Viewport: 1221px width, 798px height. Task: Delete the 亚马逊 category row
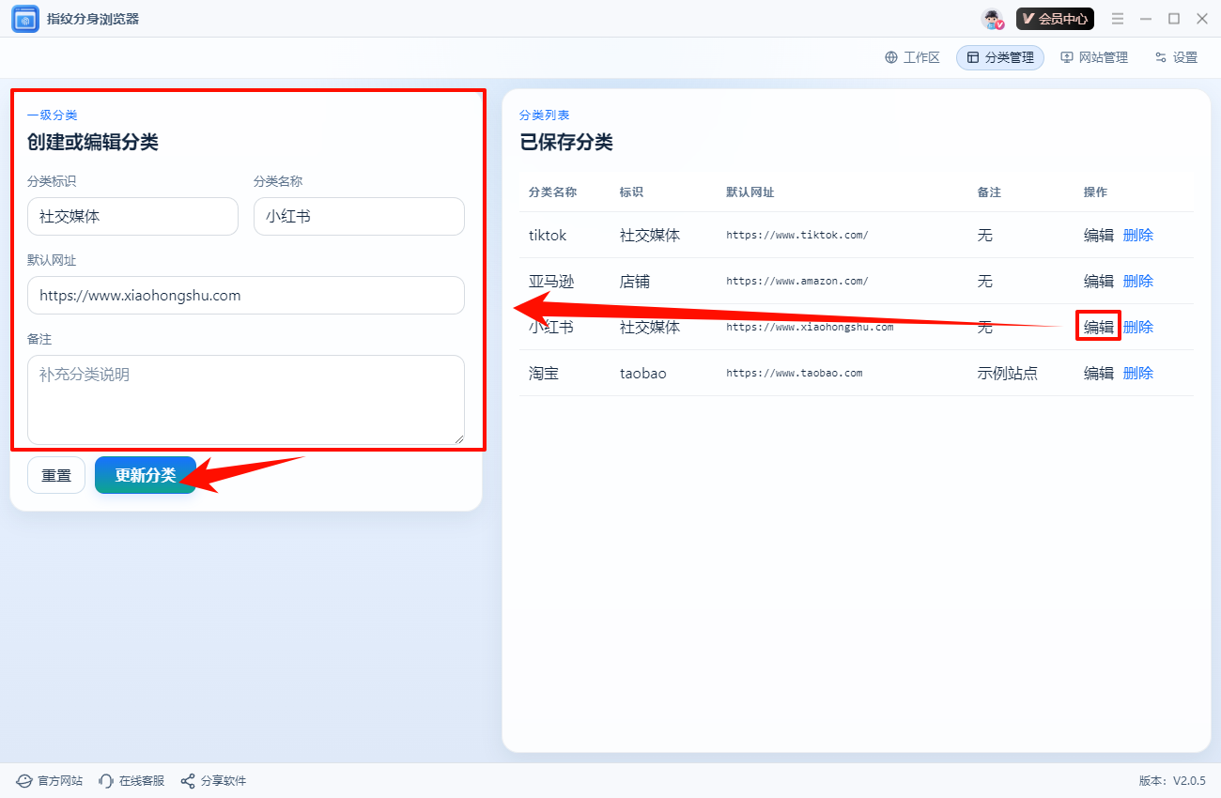point(1138,281)
